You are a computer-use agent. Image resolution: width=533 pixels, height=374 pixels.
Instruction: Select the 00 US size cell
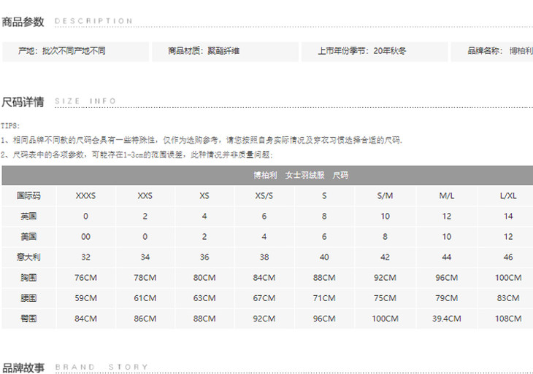(x=85, y=237)
